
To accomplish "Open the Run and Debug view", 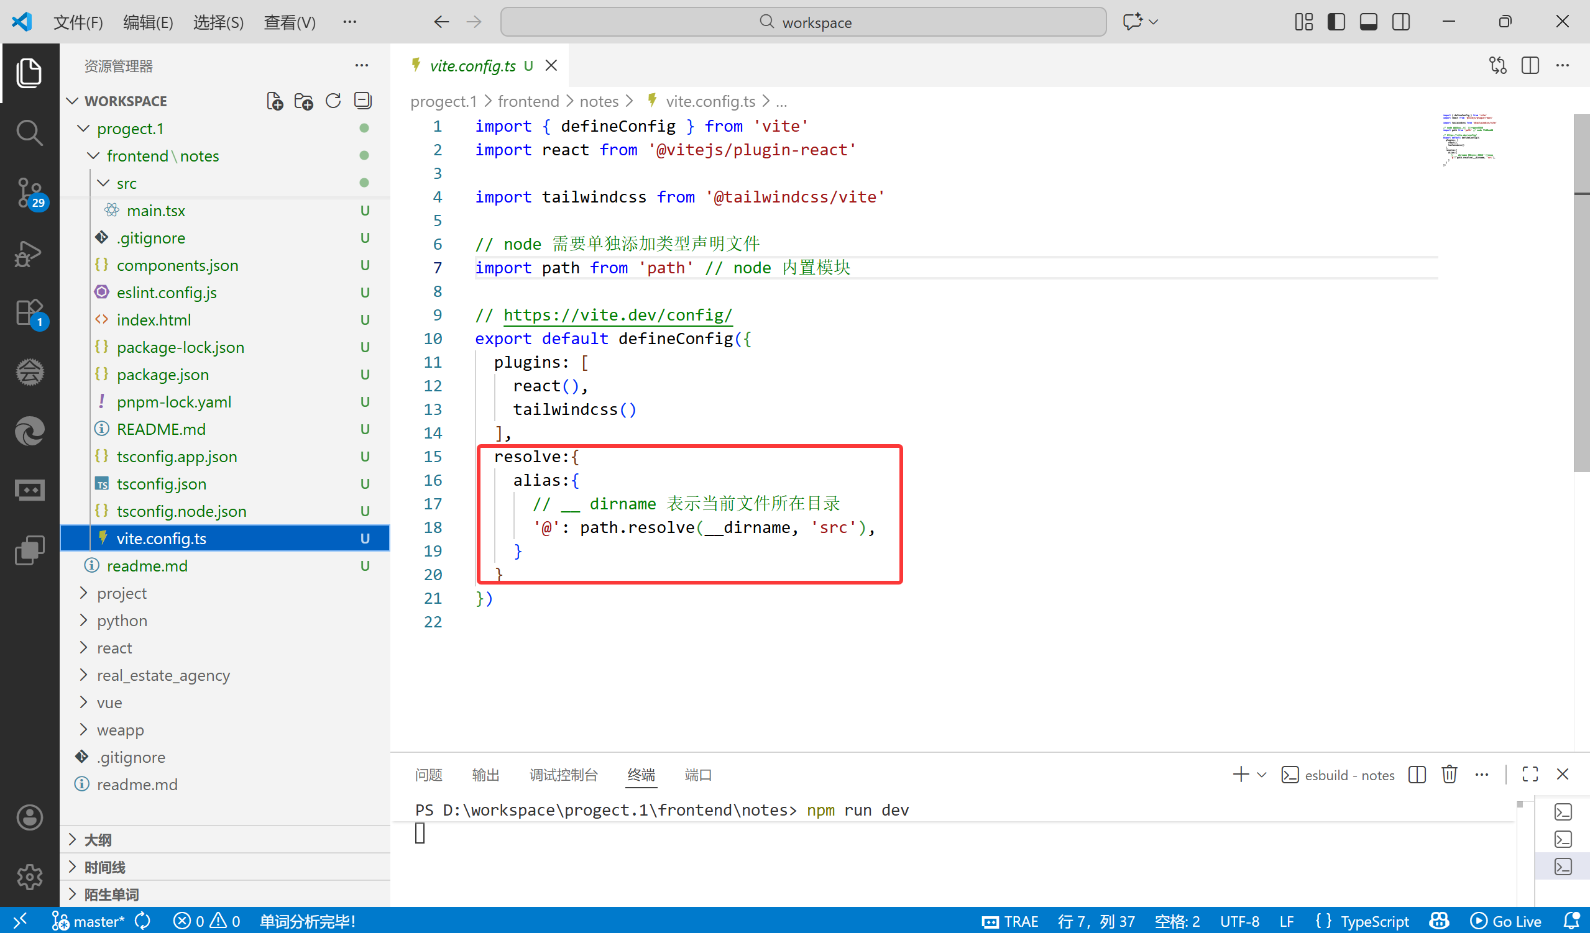I will click(x=29, y=253).
